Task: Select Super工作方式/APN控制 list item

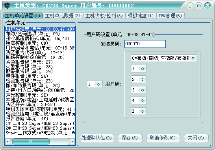Action: click(40, 133)
